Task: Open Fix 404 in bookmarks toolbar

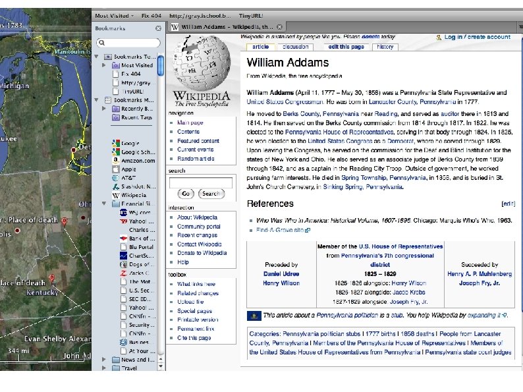Action: (x=151, y=16)
